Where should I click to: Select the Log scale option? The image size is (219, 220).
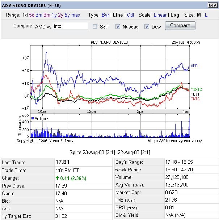coord(174,15)
